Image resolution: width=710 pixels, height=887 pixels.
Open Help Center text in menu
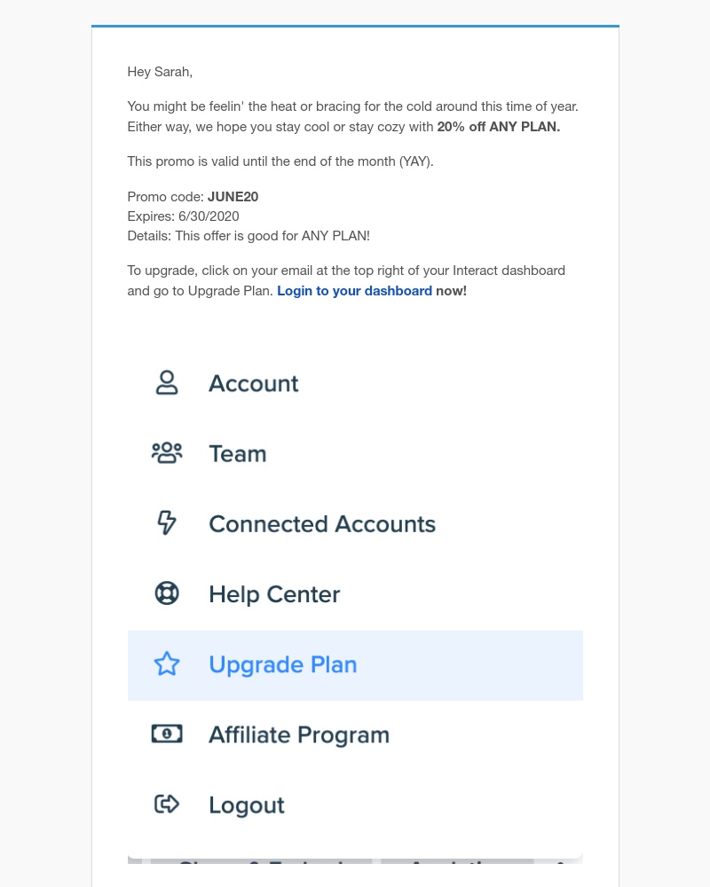(x=274, y=594)
